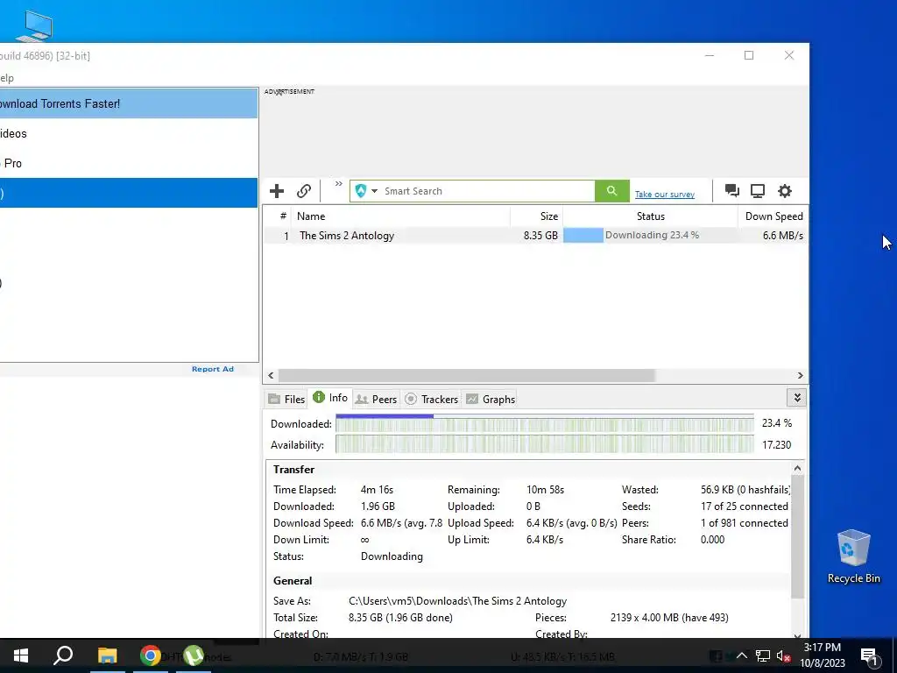
Task: Maximize the uTorrent window
Action: [x=749, y=55]
